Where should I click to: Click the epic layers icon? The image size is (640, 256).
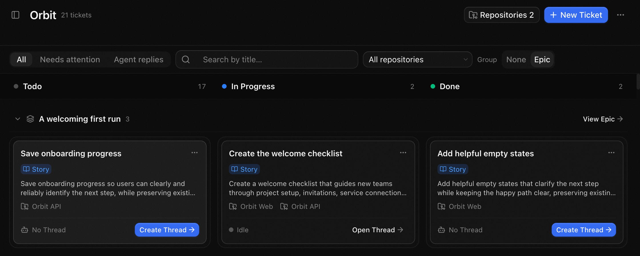point(30,119)
